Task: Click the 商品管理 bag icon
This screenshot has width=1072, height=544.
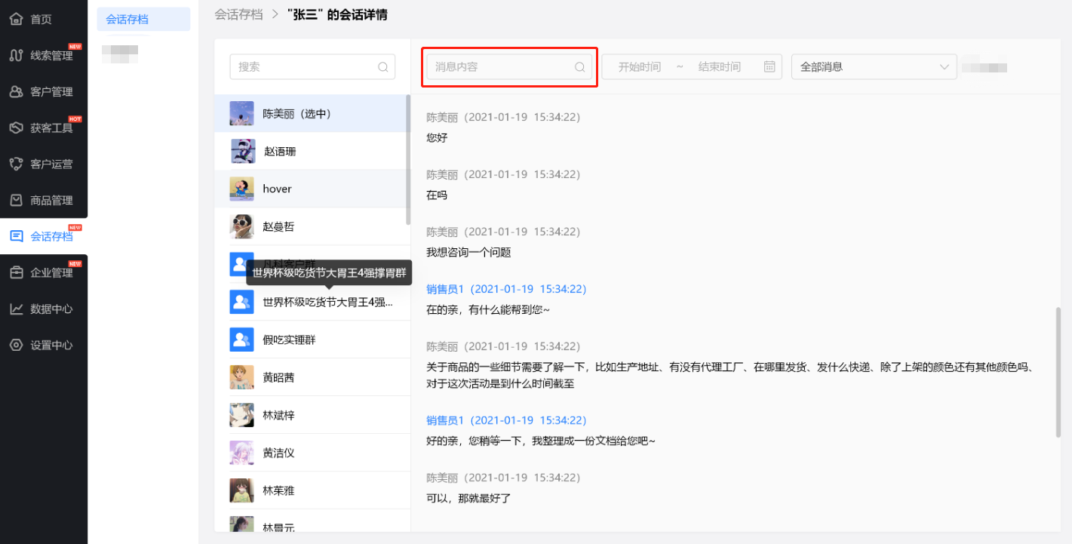Action: point(16,200)
